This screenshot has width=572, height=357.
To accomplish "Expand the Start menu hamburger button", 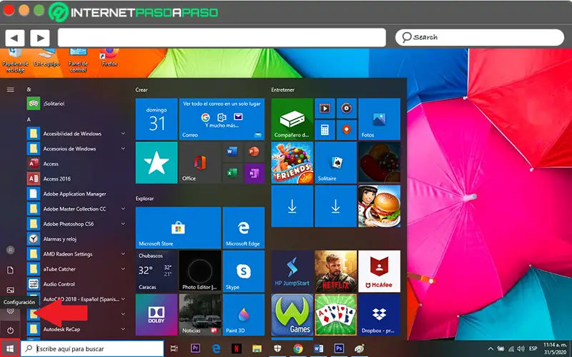I will [10, 90].
